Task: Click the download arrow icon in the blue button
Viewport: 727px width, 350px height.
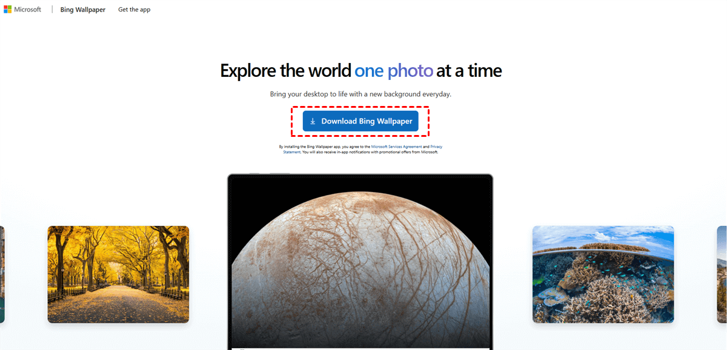Action: (x=313, y=121)
